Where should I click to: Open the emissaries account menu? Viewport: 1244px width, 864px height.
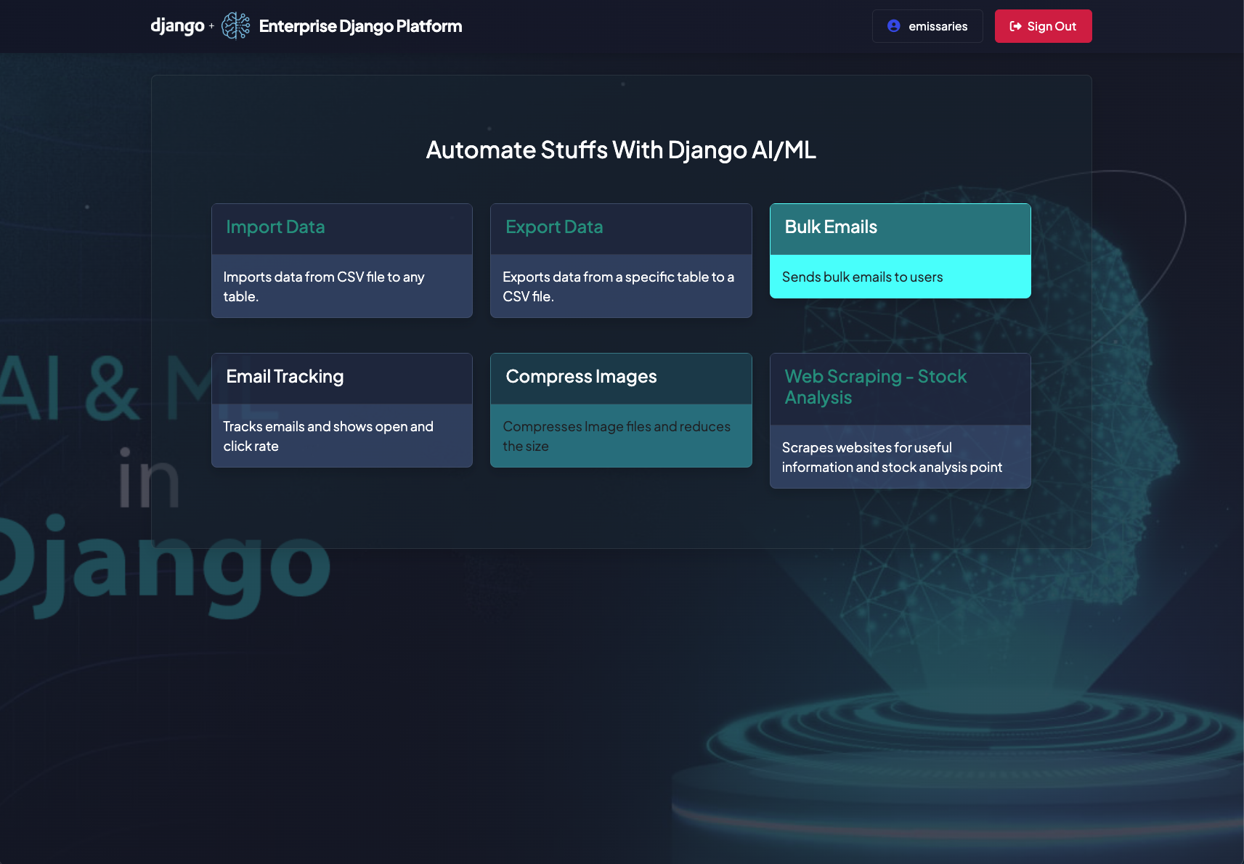click(x=927, y=25)
